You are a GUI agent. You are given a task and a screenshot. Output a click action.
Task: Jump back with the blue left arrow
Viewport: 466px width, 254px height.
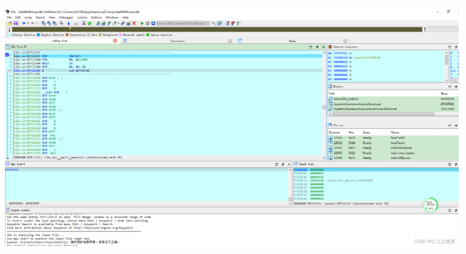click(24, 23)
